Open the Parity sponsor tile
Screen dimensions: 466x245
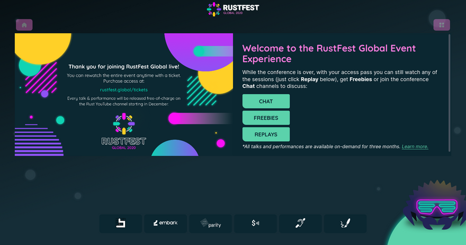pyautogui.click(x=210, y=223)
